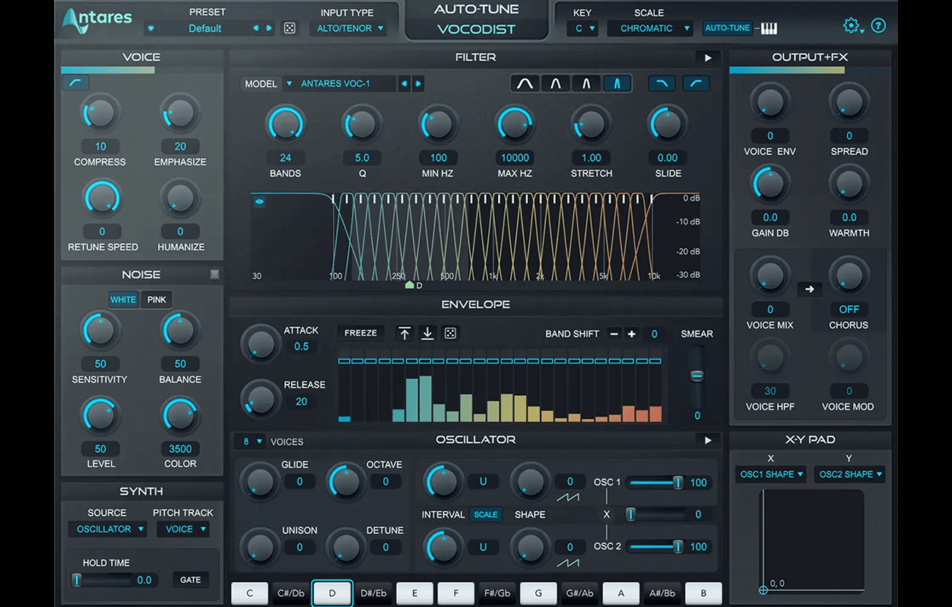Image resolution: width=952 pixels, height=607 pixels.
Task: Click the oscillator X crossfade slider
Action: (x=655, y=515)
